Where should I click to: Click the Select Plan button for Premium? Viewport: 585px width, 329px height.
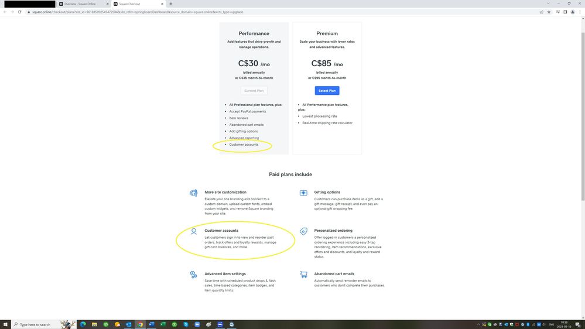(x=327, y=91)
